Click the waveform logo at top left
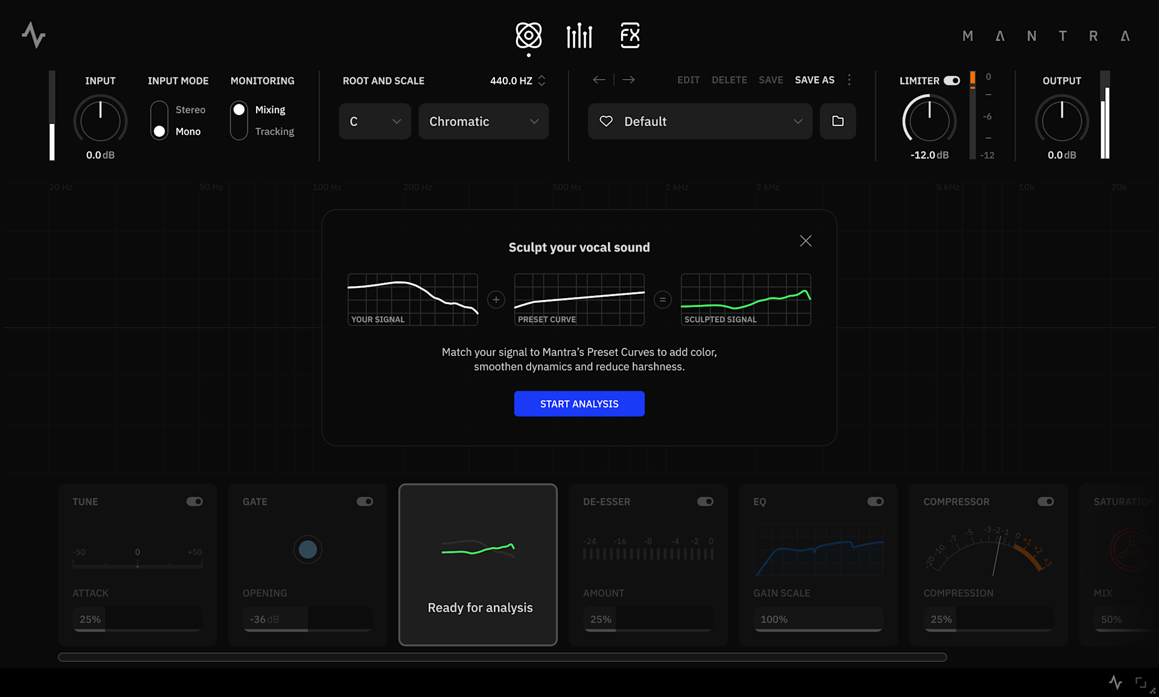The image size is (1159, 697). pos(34,35)
